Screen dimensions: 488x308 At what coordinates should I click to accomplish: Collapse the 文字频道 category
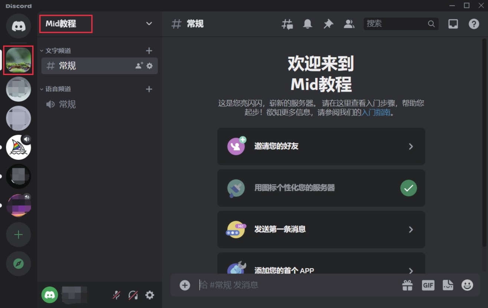click(x=55, y=51)
